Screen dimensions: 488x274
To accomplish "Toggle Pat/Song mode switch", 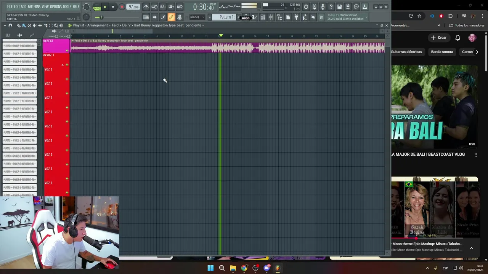I will click(x=97, y=7).
